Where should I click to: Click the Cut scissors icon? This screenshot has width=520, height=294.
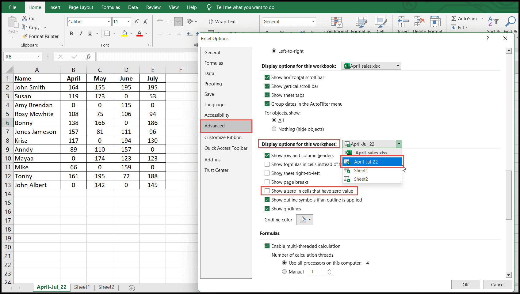[x=25, y=19]
